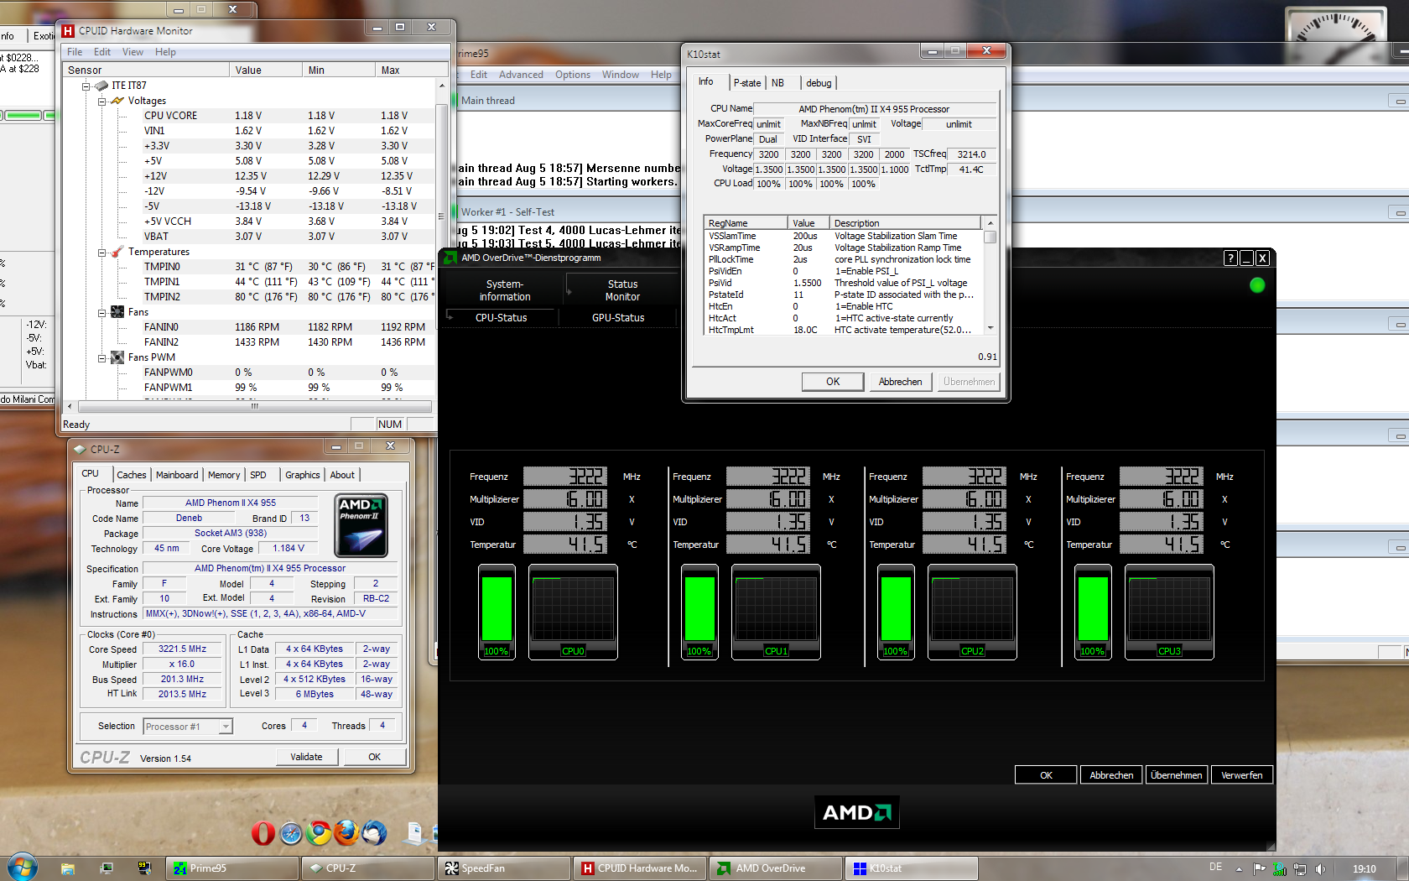
Task: Collapse the ITE IT87 tree node
Action: click(x=86, y=86)
